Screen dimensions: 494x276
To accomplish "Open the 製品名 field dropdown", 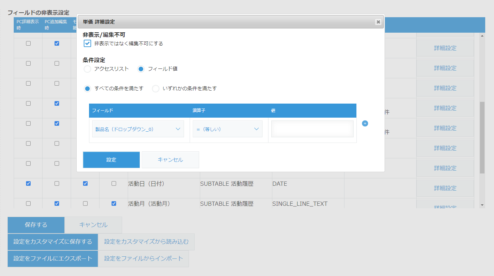I will coord(138,129).
